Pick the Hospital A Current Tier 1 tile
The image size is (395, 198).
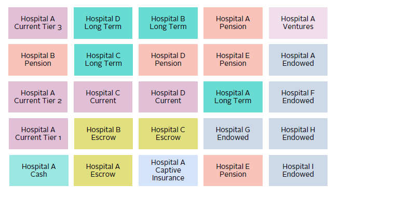[38, 134]
